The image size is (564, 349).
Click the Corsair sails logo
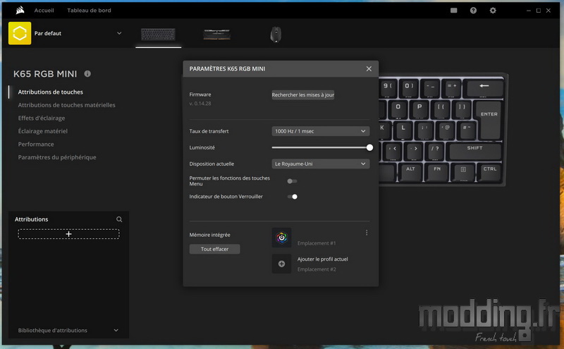pos(20,10)
